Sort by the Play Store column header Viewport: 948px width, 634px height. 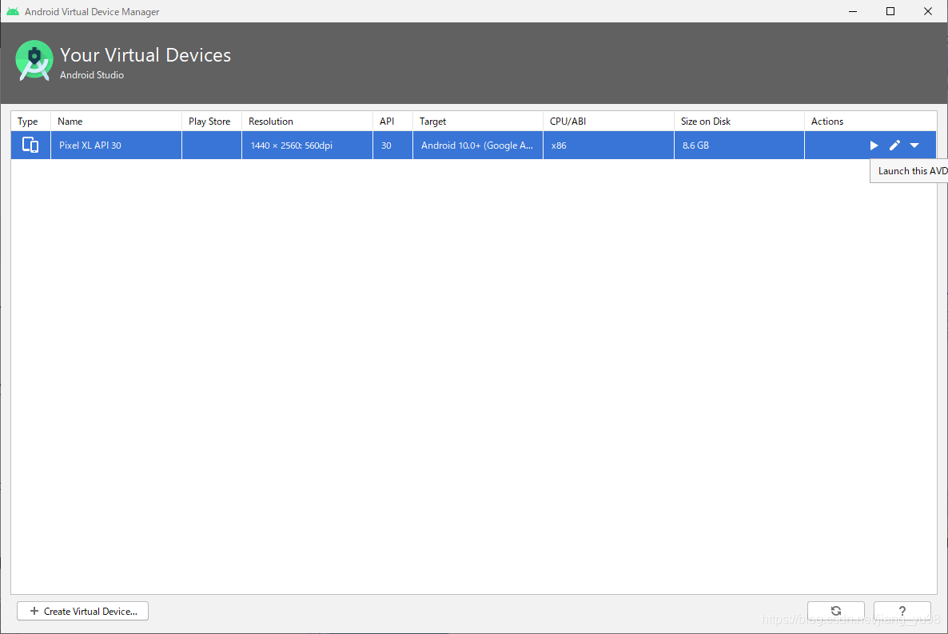point(212,121)
